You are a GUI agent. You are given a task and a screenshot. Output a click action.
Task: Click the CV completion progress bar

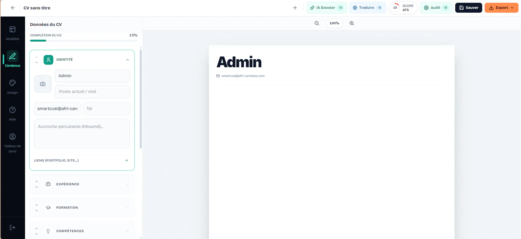coord(84,41)
